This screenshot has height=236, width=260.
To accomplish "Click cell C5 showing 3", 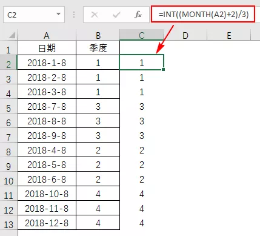I will [x=142, y=106].
